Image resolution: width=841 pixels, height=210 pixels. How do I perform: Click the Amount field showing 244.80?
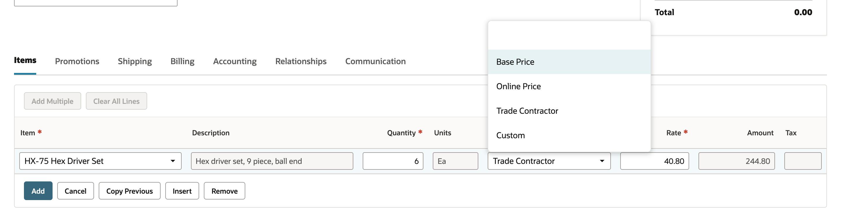(x=736, y=161)
